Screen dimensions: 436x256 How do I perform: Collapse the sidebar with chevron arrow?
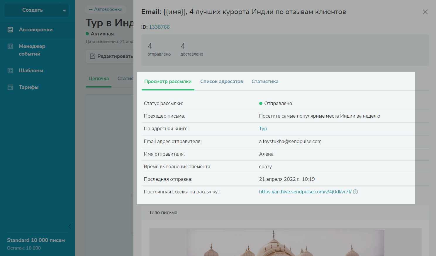(x=70, y=226)
